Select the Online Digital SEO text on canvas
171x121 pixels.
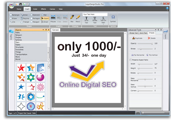click(x=88, y=85)
